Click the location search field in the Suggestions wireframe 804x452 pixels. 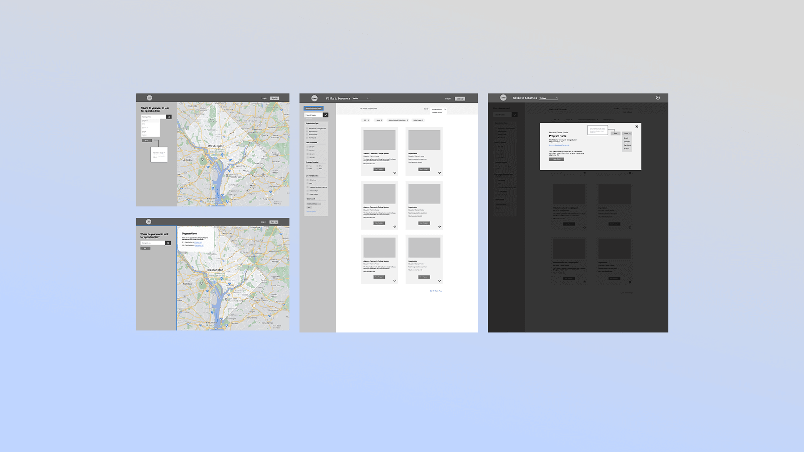pos(153,243)
